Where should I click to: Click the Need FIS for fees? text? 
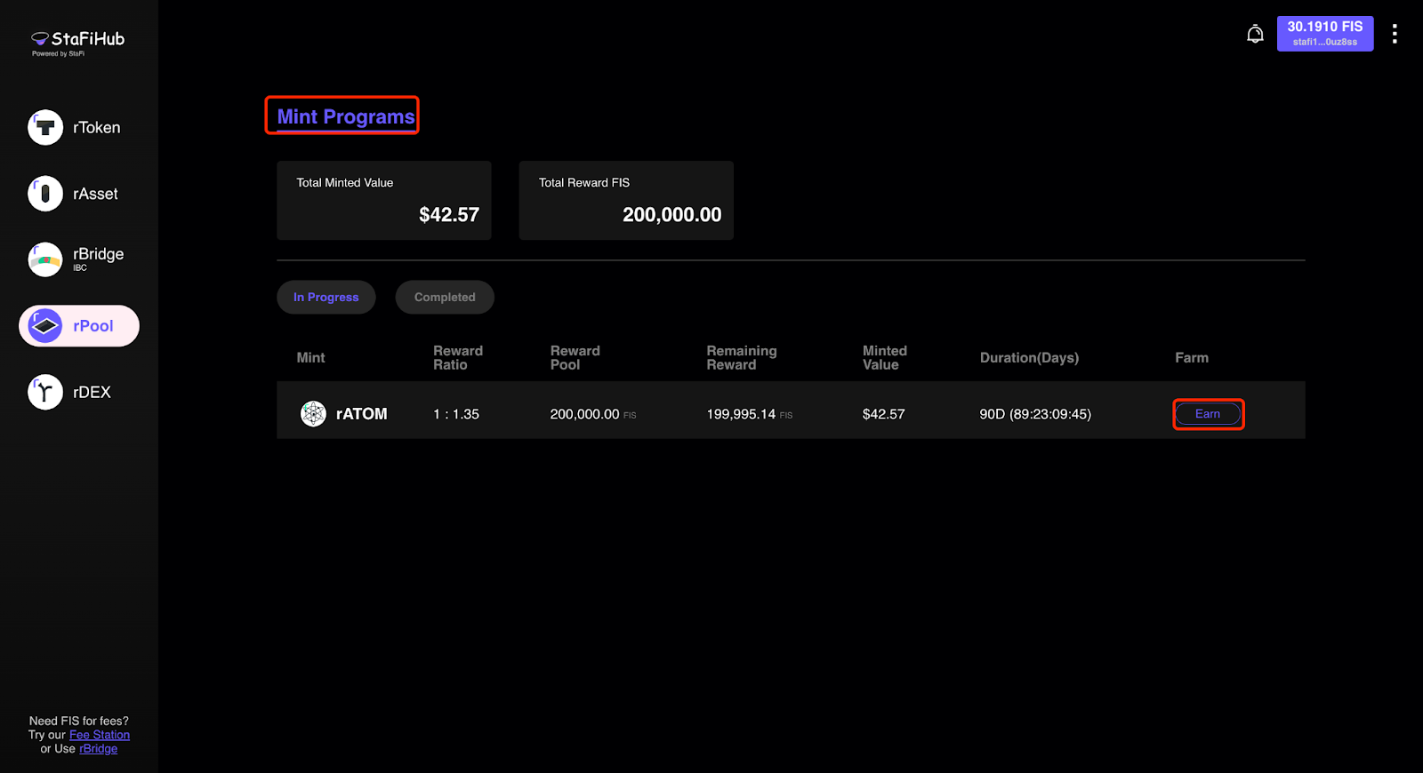79,721
